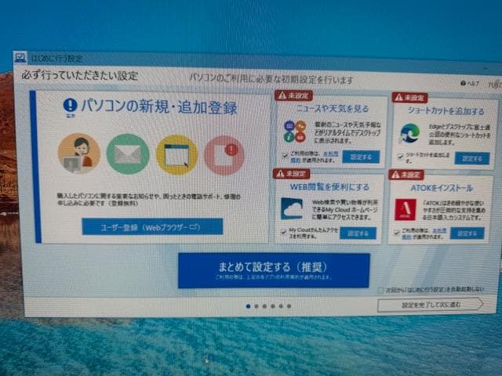The image size is (502, 376).
Task: Click 未設定 warning badge on ATOK card
Action: tap(406, 175)
